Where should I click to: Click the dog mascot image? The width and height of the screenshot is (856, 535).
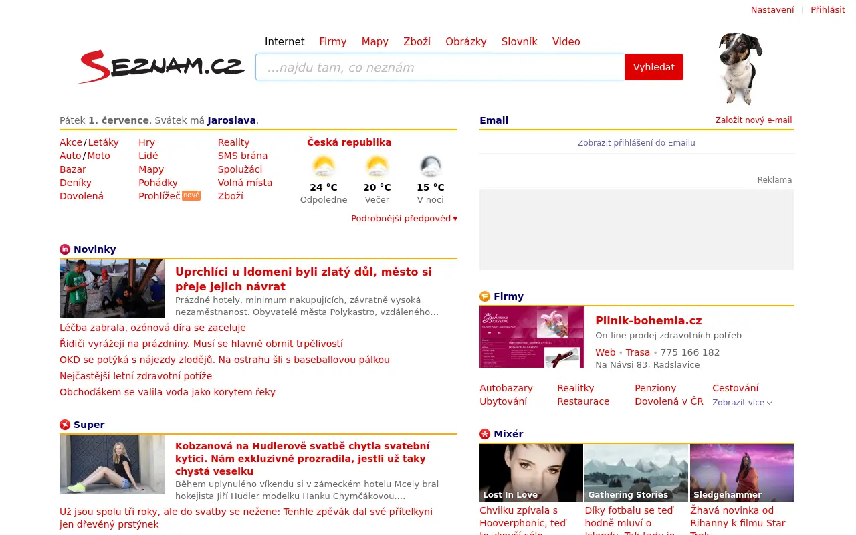740,69
